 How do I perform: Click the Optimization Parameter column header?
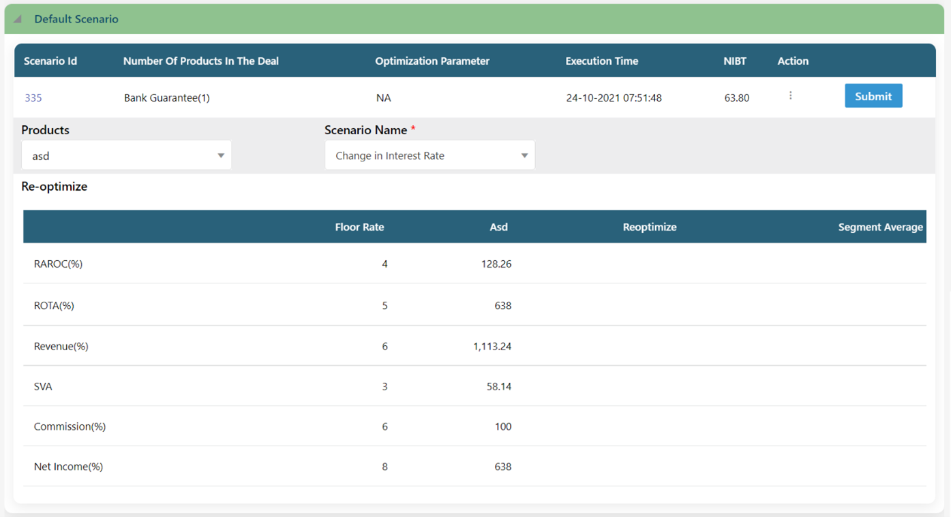point(432,61)
